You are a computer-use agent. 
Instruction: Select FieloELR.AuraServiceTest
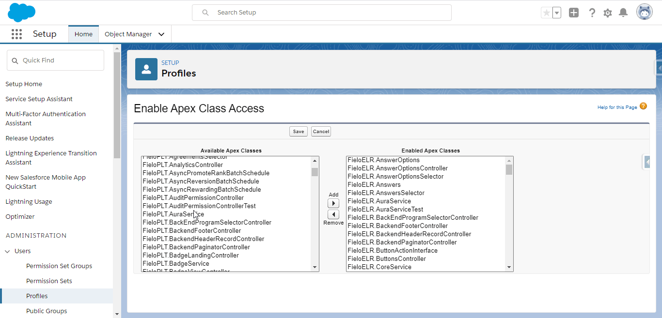385,210
